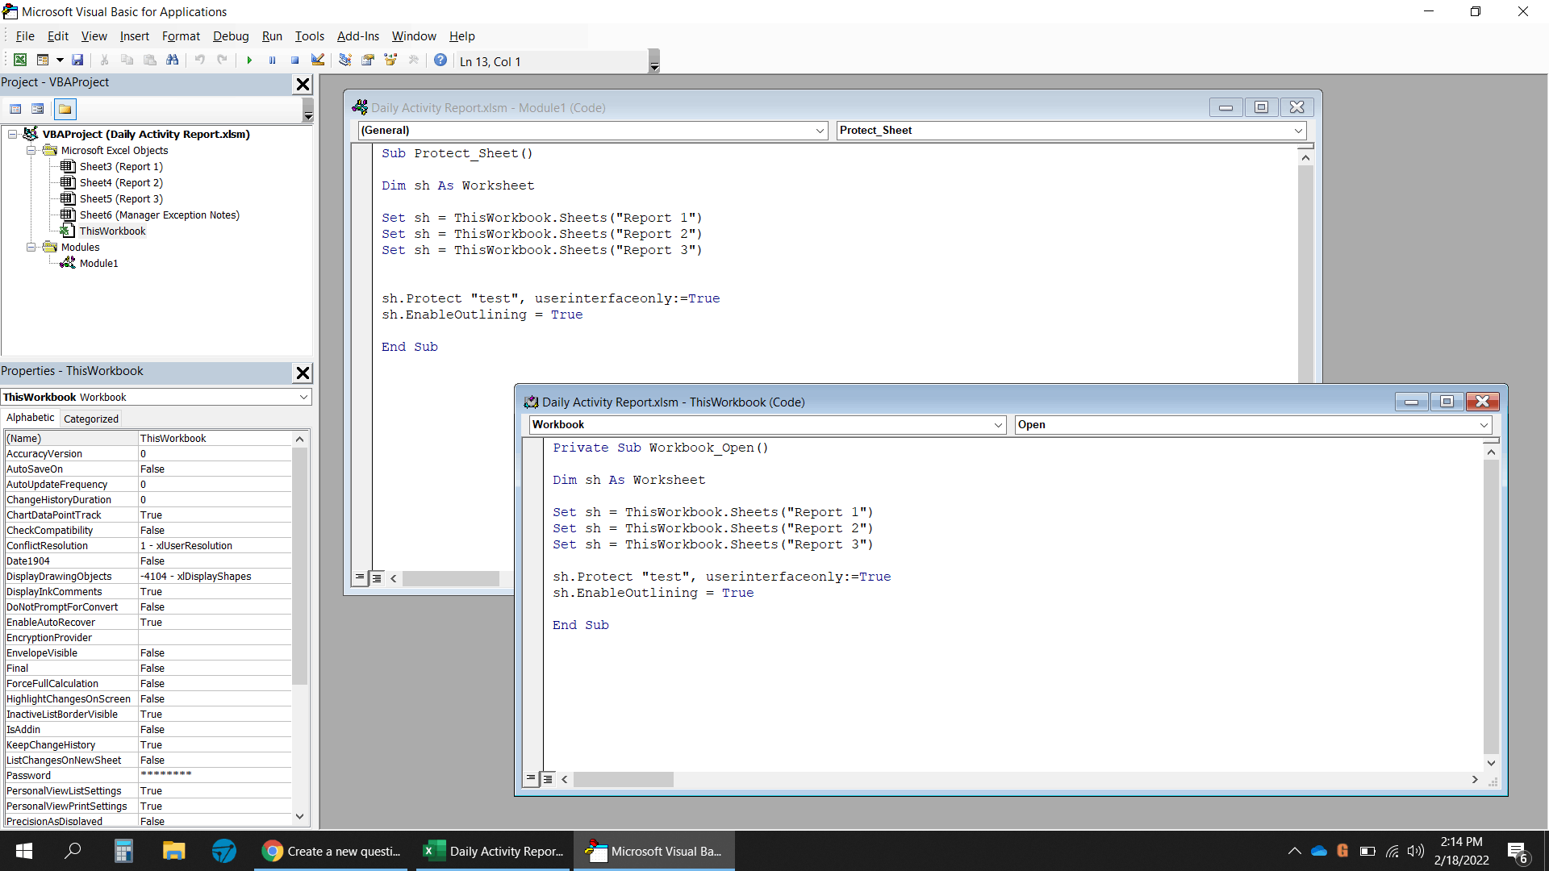
Task: Open the Debug menu
Action: tap(231, 36)
